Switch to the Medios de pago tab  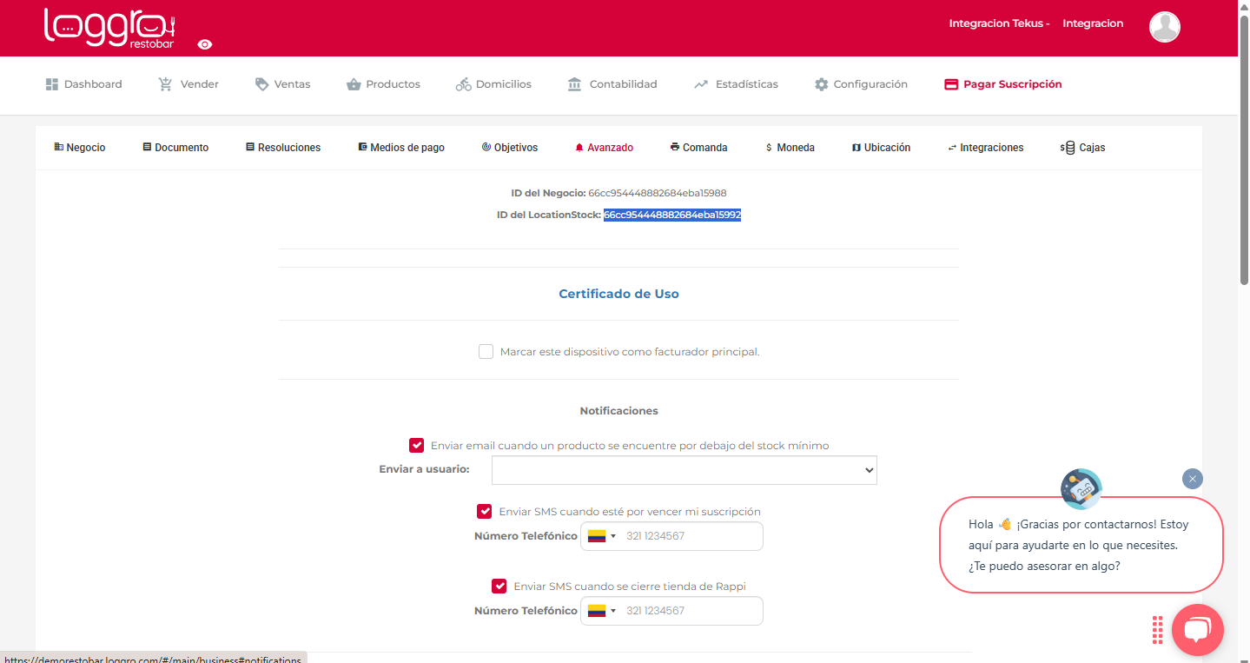pos(401,148)
